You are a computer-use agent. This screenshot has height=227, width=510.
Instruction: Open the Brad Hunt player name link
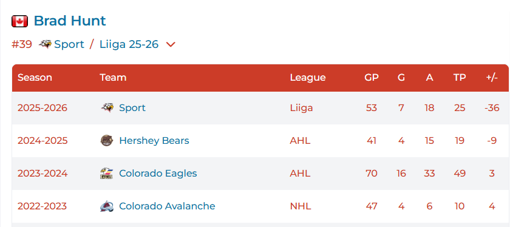tap(70, 21)
